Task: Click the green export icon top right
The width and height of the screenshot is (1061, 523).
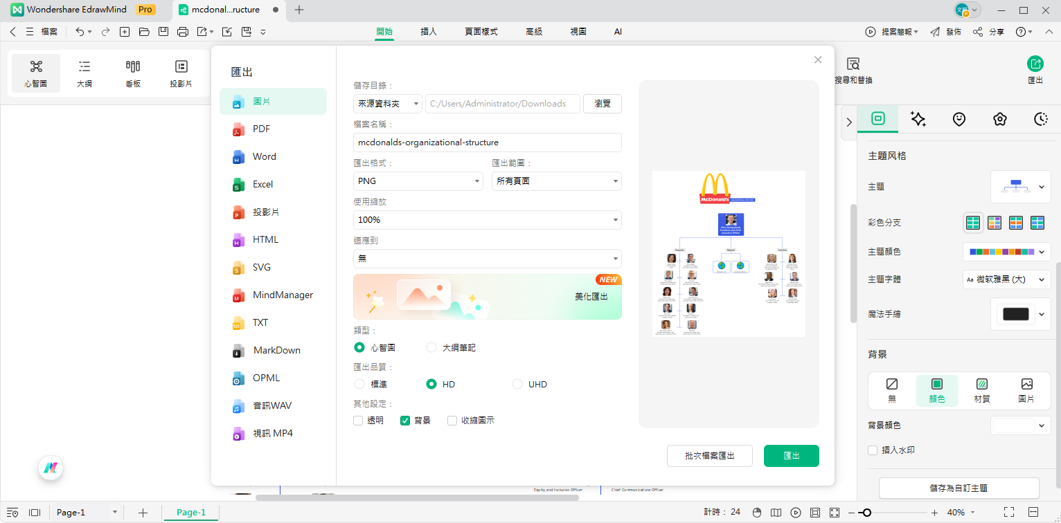Action: [x=1035, y=64]
